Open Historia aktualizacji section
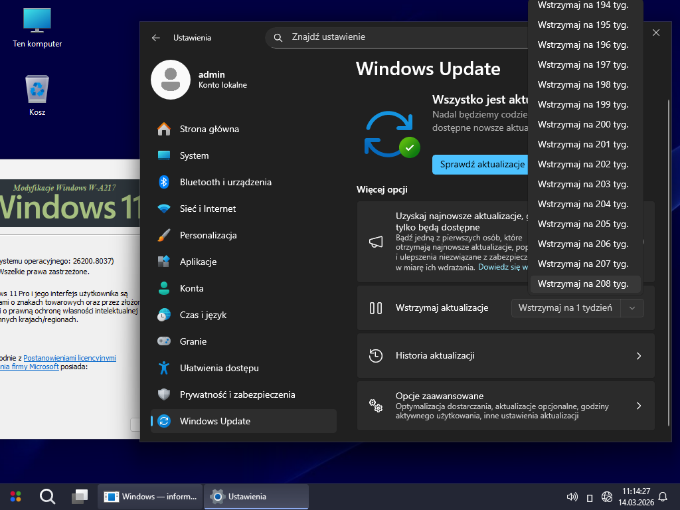This screenshot has width=680, height=510. [505, 355]
